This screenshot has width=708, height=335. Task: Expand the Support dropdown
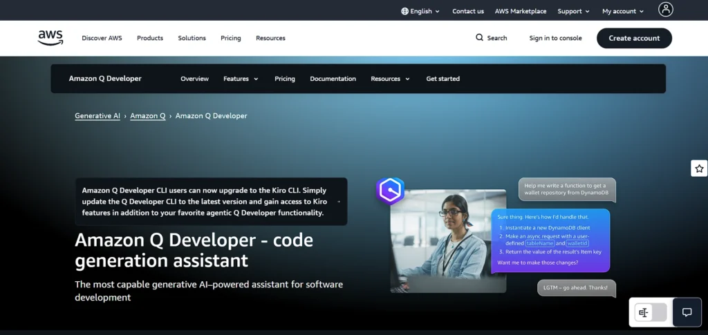(x=573, y=11)
